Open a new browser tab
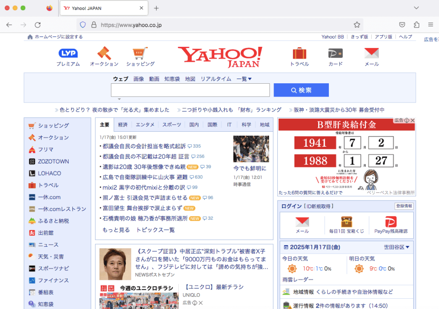Viewport: 439px width, 309px height. point(156,8)
